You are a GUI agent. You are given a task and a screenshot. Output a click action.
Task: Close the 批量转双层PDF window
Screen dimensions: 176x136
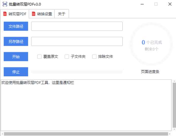click(170, 4)
